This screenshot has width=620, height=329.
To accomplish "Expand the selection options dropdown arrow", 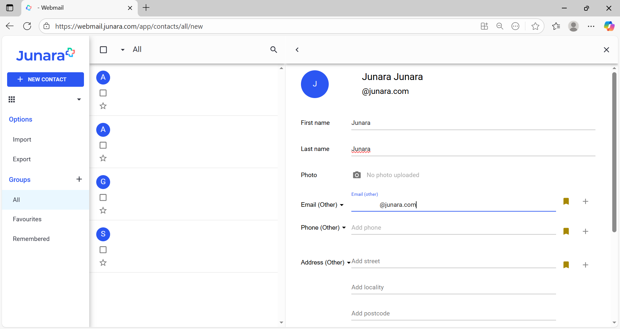I will 123,50.
